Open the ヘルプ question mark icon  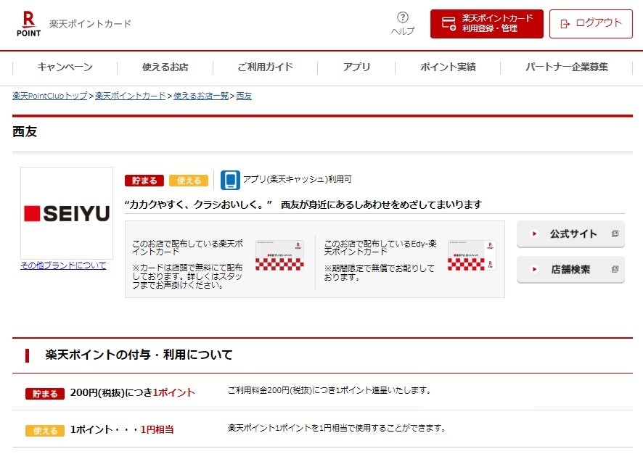coord(403,17)
